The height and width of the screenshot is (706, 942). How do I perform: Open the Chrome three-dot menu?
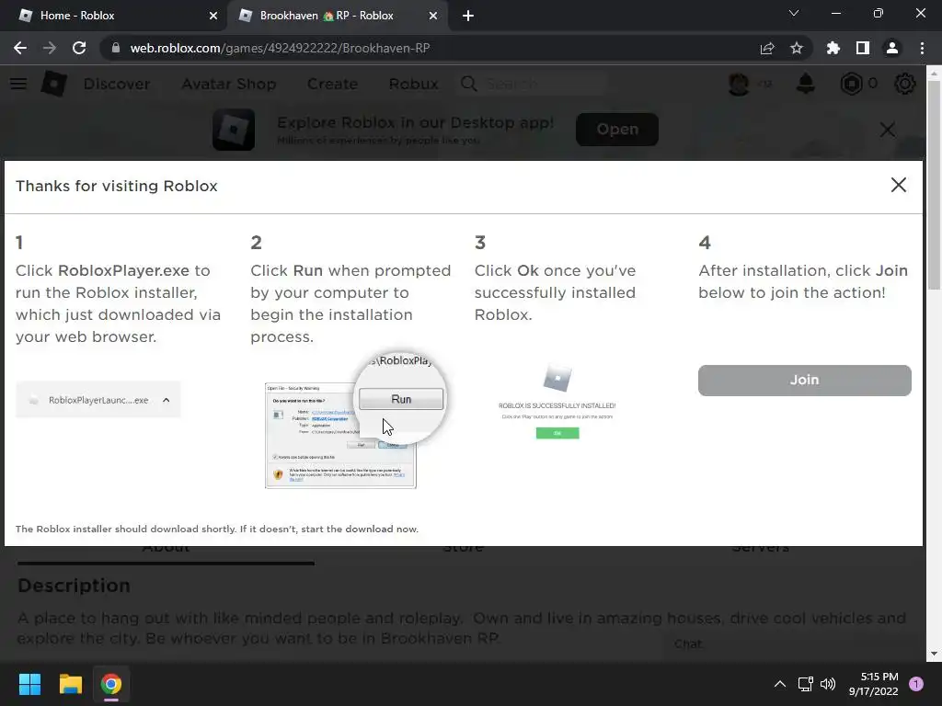point(922,48)
